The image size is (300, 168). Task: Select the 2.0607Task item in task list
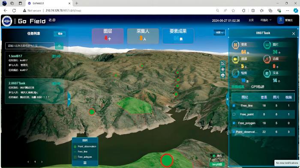point(35,91)
